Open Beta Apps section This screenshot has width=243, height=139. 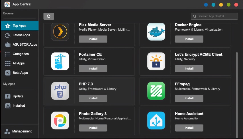pos(20,73)
